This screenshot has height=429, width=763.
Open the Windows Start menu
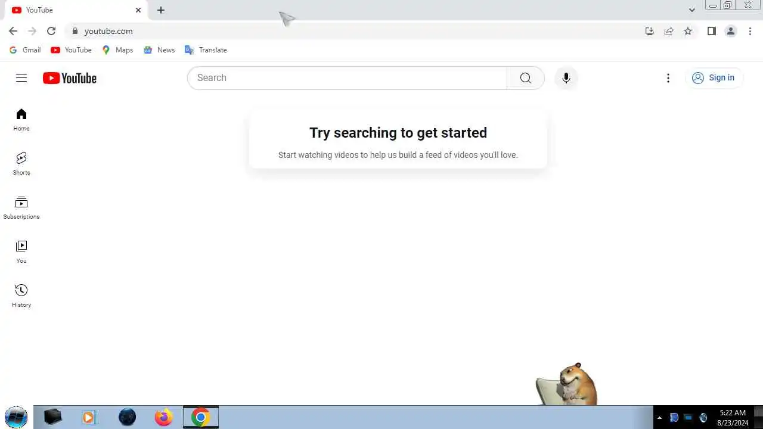point(16,417)
